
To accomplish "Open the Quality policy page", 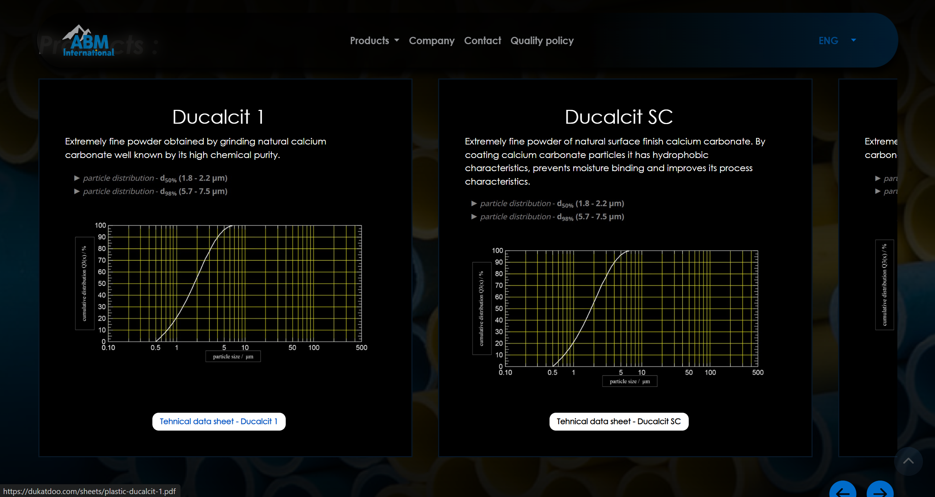I will coord(542,41).
